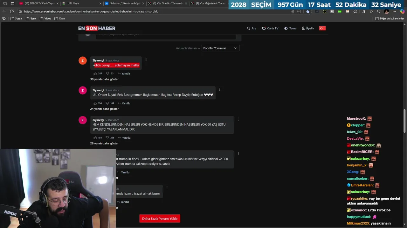Open the browser essentials shield icon
The height and width of the screenshot is (228, 407).
(x=379, y=11)
